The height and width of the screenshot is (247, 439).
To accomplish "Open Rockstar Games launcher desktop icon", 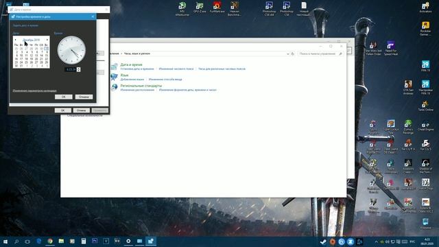I will [x=425, y=28].
